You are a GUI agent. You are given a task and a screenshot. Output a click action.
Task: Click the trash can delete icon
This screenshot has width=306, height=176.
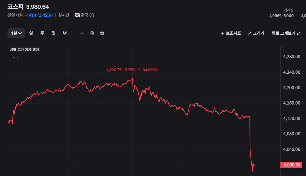point(92,33)
